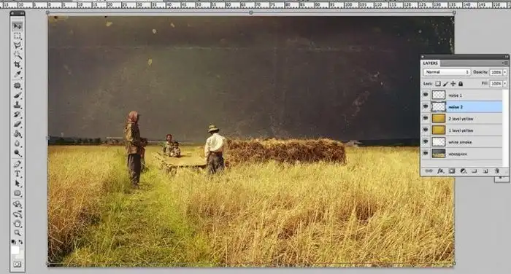This screenshot has height=274, width=511.
Task: Hide the noise 1 layer
Action: coord(426,95)
